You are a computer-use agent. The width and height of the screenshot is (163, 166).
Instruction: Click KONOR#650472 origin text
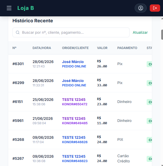(x=75, y=104)
